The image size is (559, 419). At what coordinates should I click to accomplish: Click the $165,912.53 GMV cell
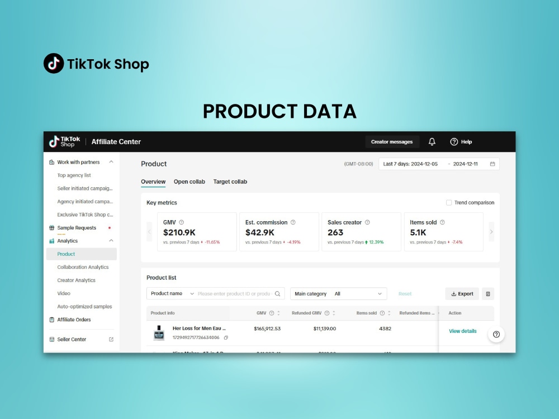click(x=267, y=328)
